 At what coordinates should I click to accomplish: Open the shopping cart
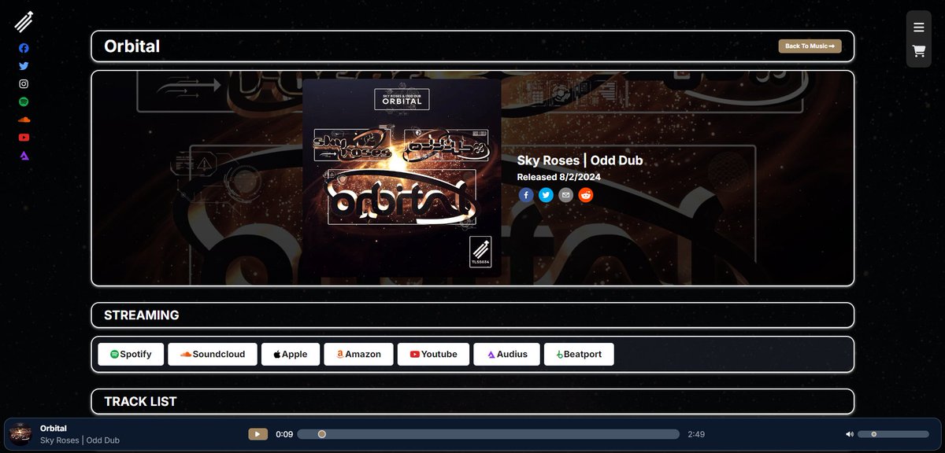tap(918, 51)
